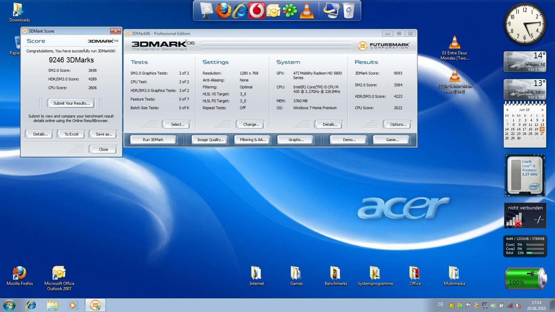Screen dimensions: 555x312
Task: Export score To Excel
Action: (x=72, y=134)
